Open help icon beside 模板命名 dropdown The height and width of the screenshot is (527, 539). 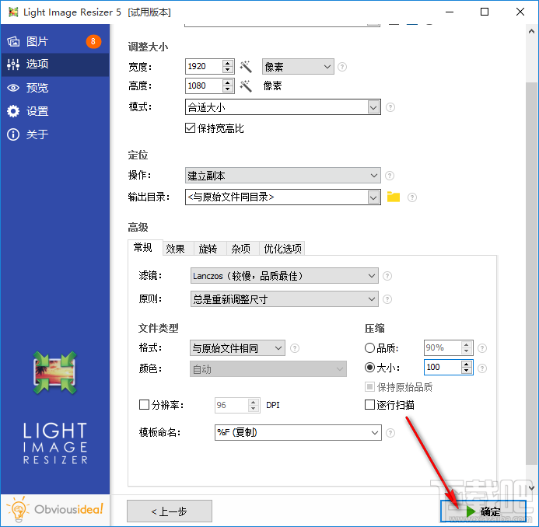[x=390, y=433]
